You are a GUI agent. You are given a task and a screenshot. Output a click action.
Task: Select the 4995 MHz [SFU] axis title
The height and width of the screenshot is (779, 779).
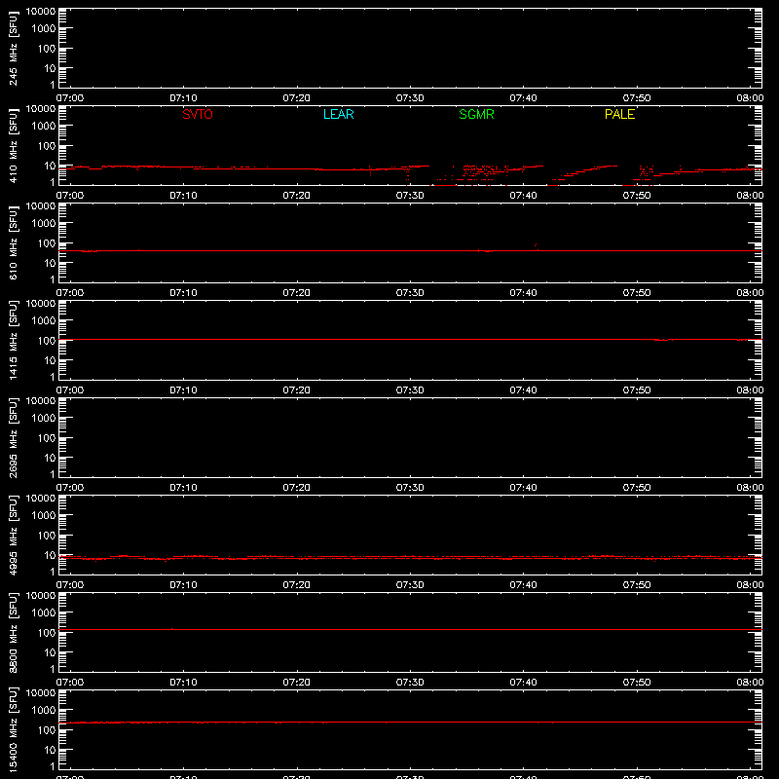pos(13,536)
